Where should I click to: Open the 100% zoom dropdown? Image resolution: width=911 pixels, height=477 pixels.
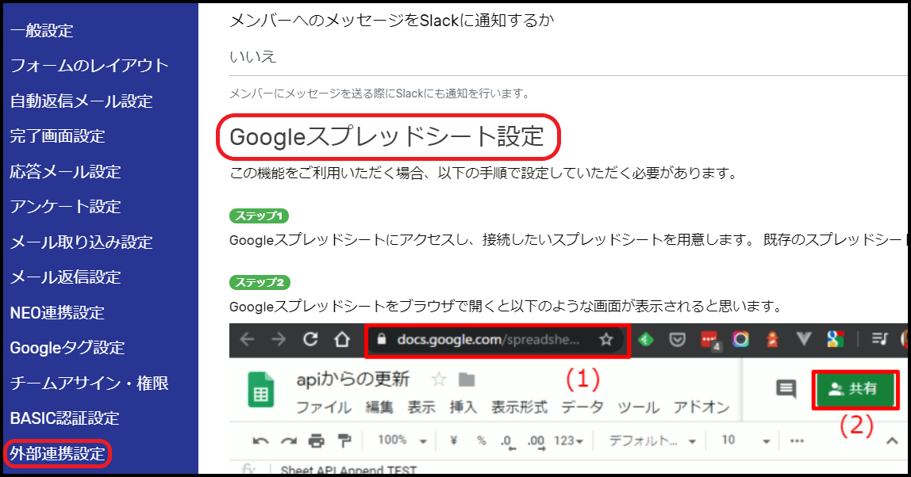[x=402, y=441]
